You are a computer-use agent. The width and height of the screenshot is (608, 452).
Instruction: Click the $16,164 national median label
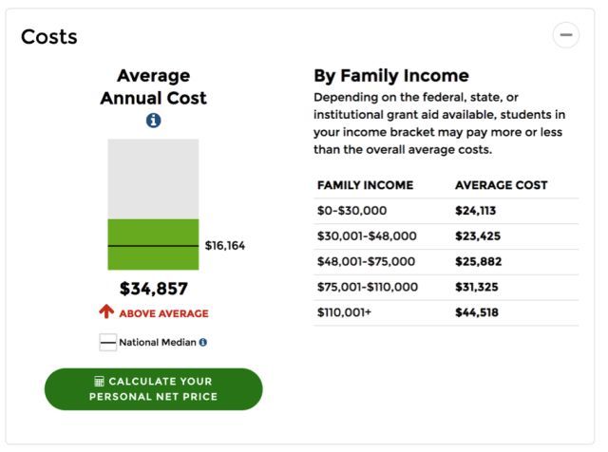(225, 246)
